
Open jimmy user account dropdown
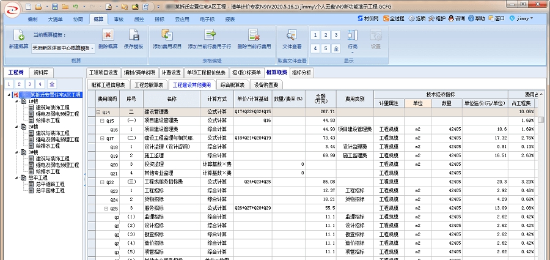pyautogui.click(x=521, y=18)
